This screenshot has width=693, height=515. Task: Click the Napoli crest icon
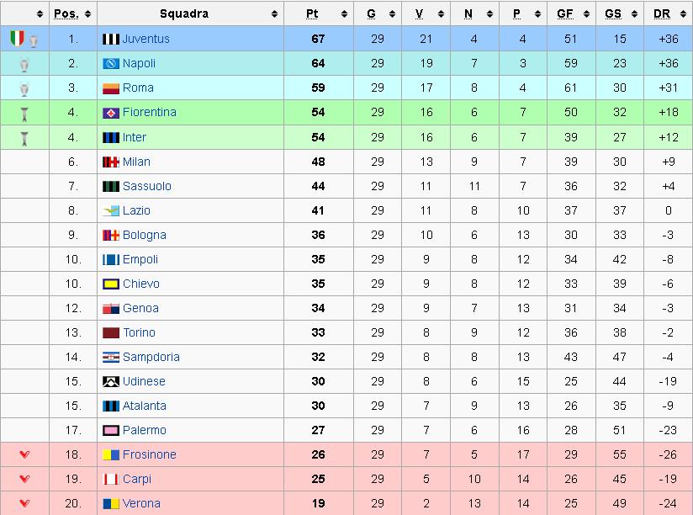click(111, 64)
